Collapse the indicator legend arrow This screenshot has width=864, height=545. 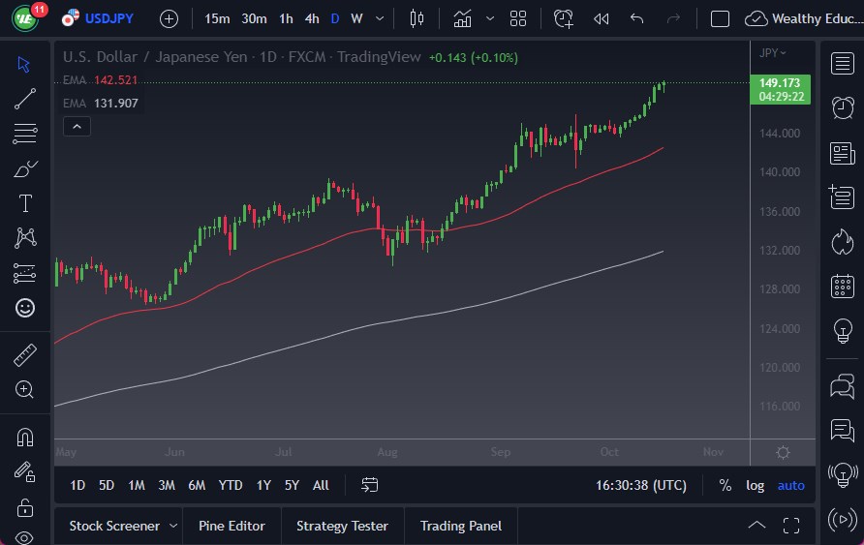[76, 125]
